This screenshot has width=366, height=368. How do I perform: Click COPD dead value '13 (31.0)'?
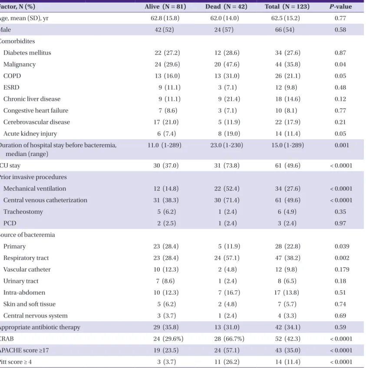click(x=227, y=76)
